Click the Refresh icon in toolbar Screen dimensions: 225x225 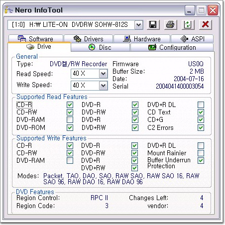pyautogui.click(x=188, y=25)
